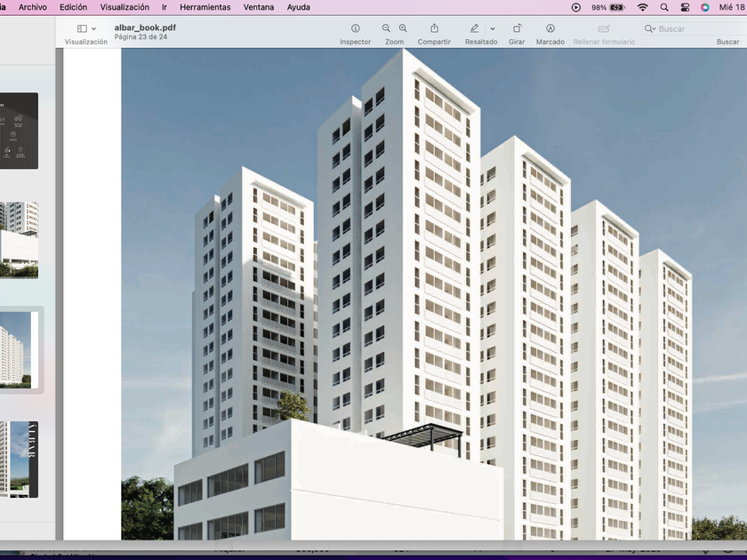Show the Marcado markup toolbar
747x560 pixels.
(x=550, y=29)
